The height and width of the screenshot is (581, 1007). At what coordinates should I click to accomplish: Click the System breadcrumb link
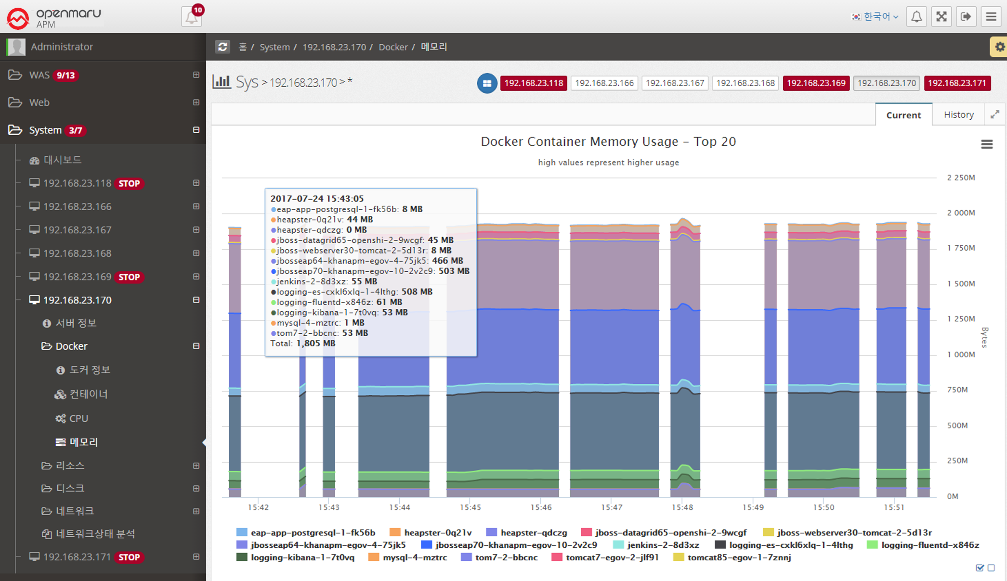tap(275, 47)
